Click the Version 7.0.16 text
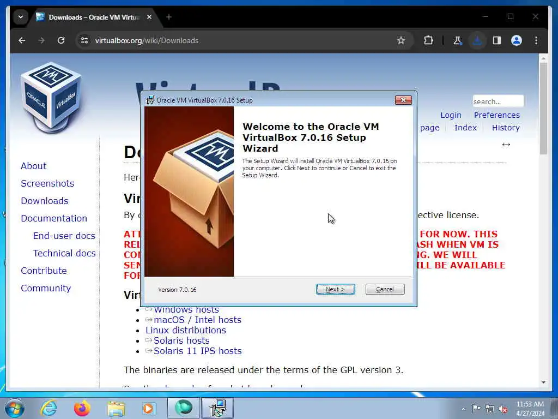This screenshot has height=419, width=558. pos(177,290)
